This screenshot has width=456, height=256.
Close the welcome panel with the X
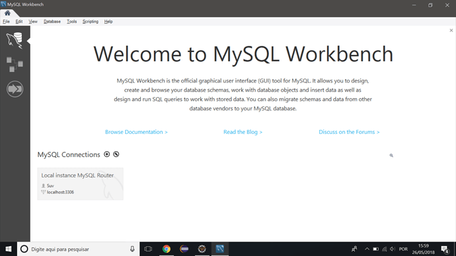(x=451, y=30)
